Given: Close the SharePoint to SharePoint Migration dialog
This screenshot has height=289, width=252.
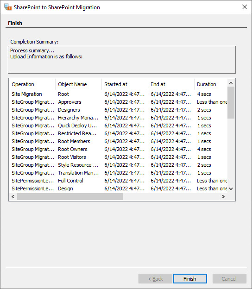Looking at the screenshot, I should [245, 7].
